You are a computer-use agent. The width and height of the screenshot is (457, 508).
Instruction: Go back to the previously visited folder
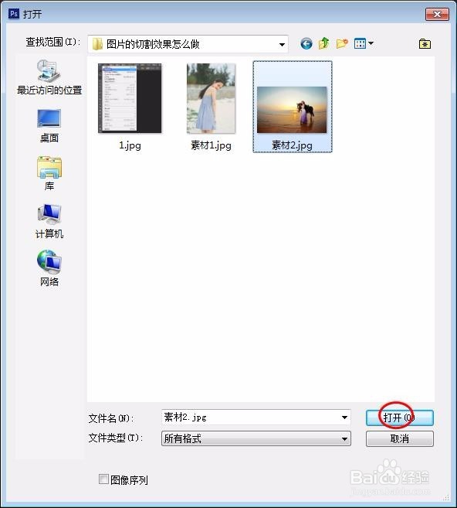306,43
